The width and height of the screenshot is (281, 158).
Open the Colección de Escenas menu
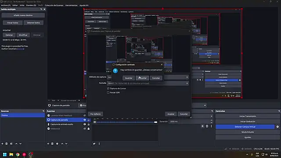[x=54, y=5]
